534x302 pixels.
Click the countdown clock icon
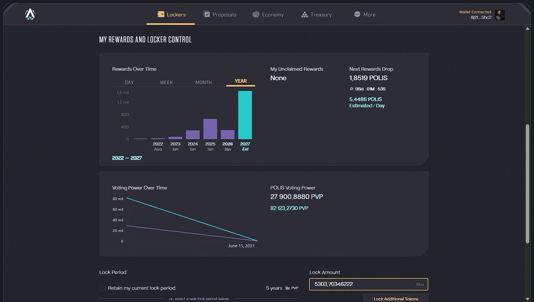point(352,89)
